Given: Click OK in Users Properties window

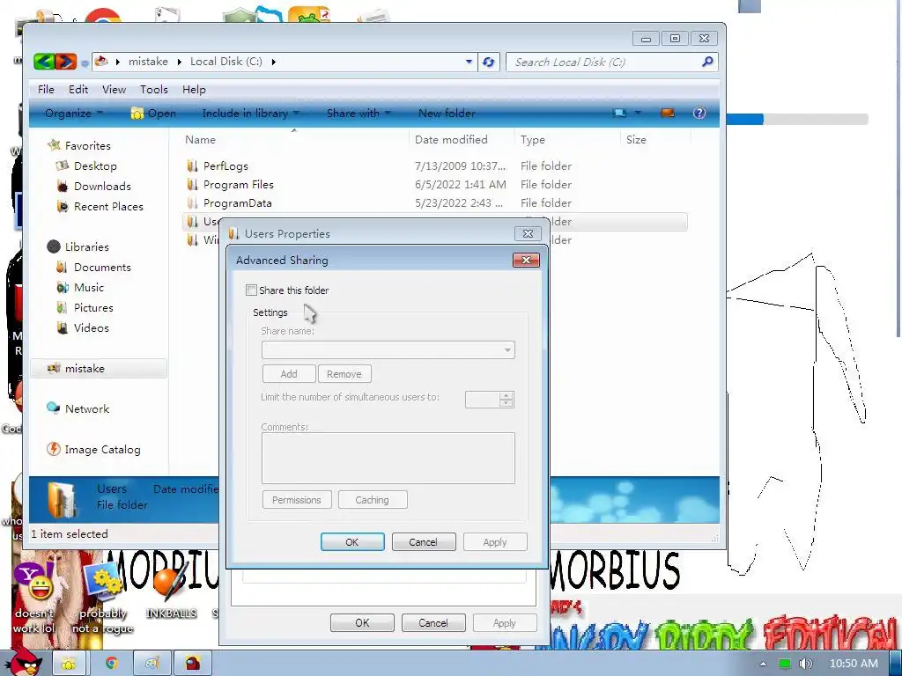Looking at the screenshot, I should tap(362, 623).
